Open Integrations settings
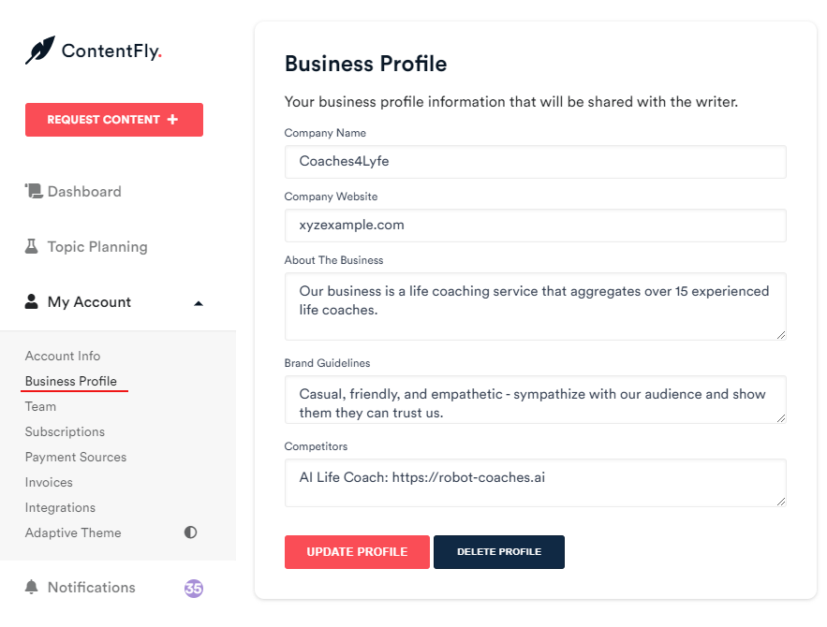 pos(60,507)
